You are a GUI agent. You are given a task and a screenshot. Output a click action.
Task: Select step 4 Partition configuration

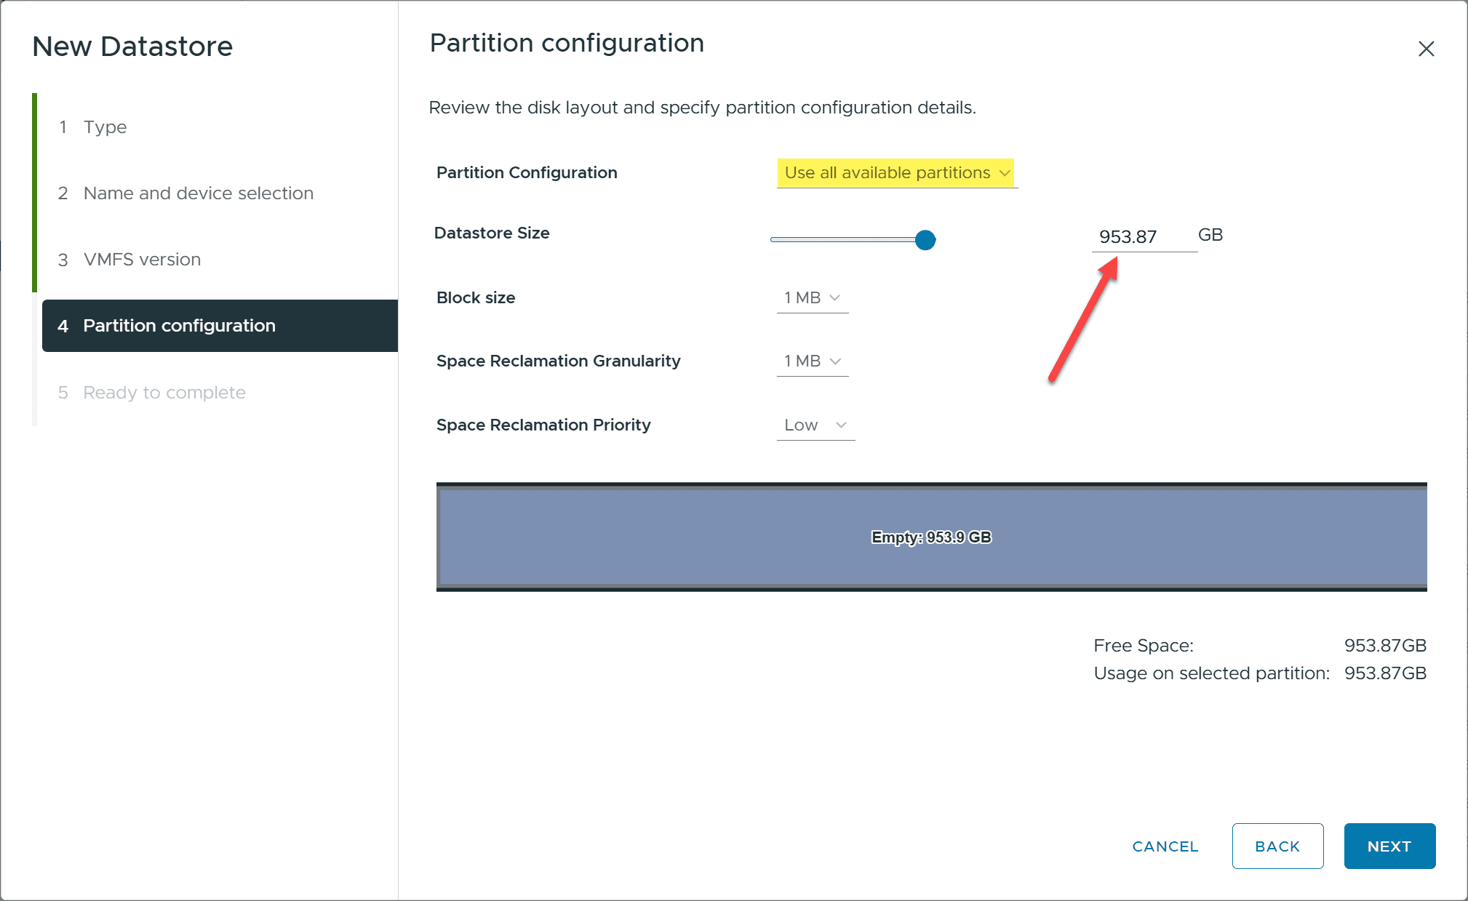click(220, 326)
